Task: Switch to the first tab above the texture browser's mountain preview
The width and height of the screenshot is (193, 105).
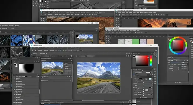Action: [x=78, y=33]
